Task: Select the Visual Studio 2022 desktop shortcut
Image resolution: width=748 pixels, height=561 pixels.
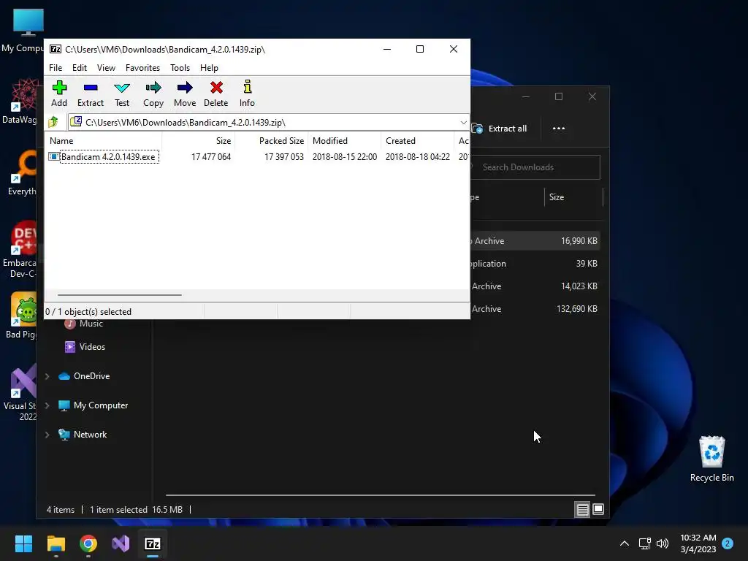Action: 20,394
